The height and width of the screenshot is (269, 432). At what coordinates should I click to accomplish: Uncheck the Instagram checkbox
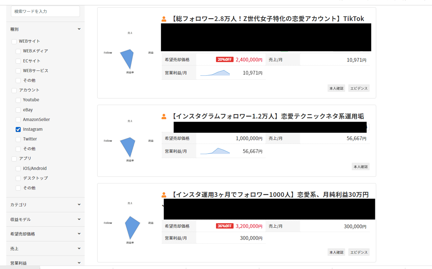tap(18, 129)
